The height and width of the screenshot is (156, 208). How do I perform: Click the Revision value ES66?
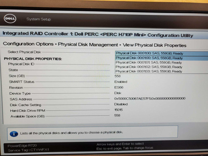coord(119,87)
